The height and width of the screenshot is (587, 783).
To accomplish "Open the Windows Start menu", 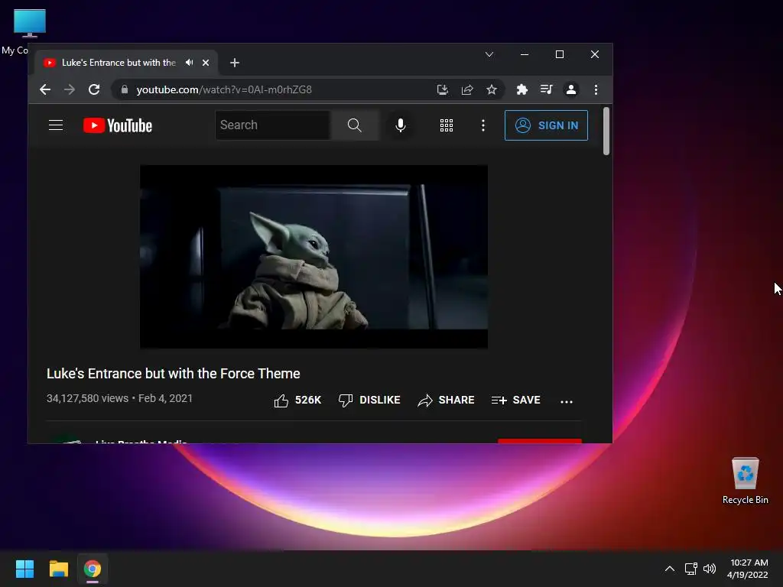I will pos(24,569).
